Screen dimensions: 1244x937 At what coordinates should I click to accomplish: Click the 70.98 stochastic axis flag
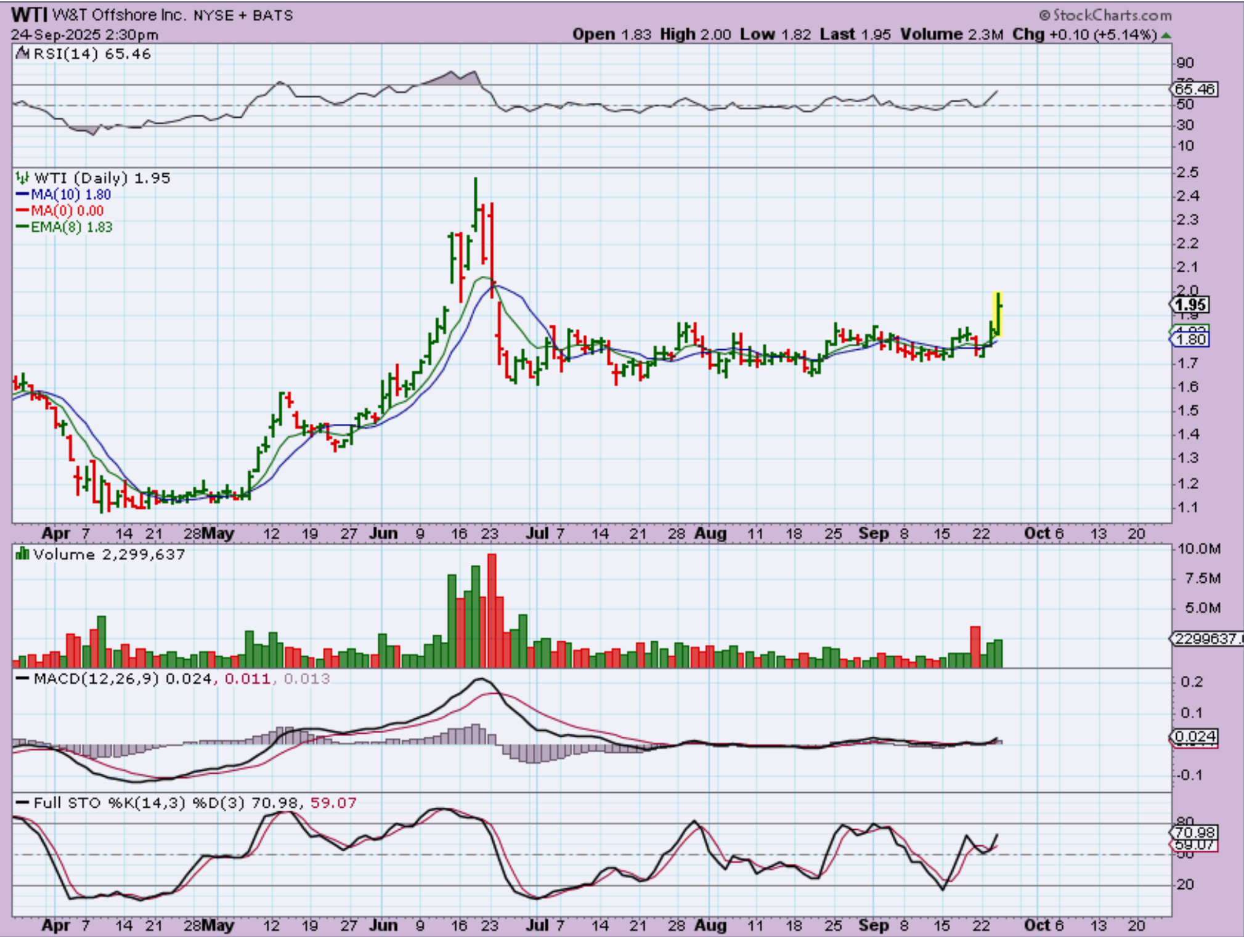click(1194, 833)
